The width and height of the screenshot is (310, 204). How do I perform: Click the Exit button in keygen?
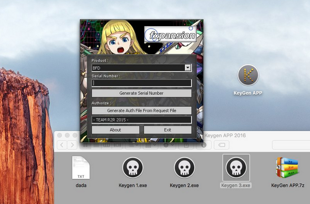[x=168, y=130]
